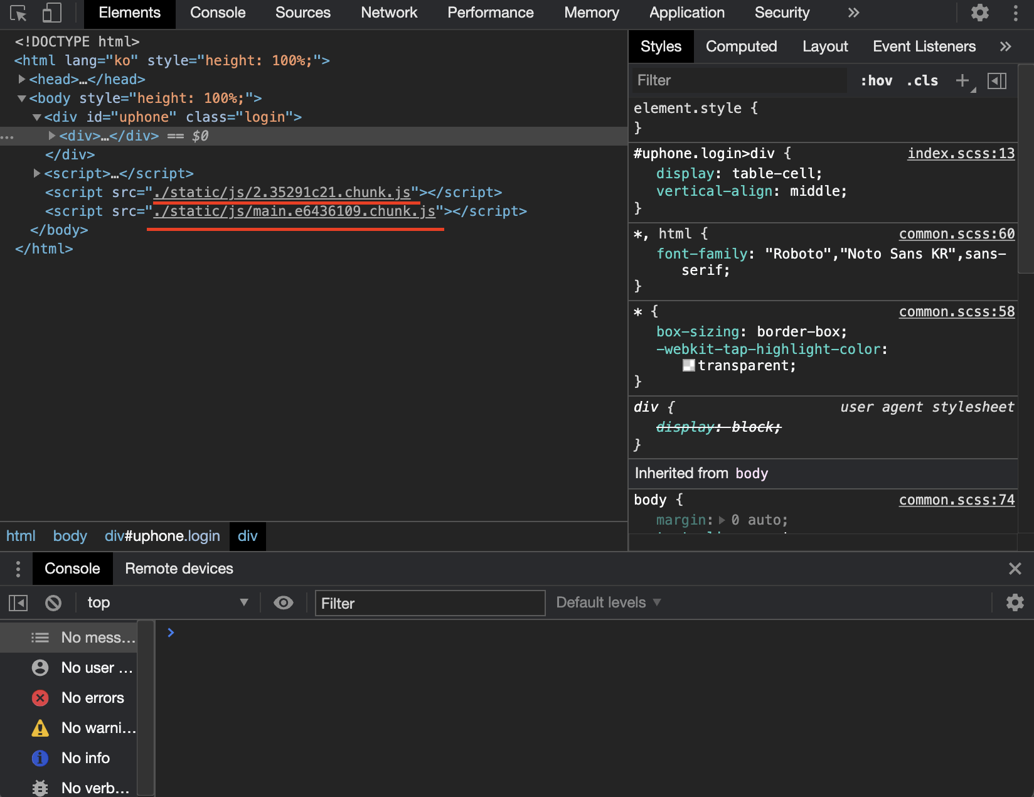Toggle the :hov element state pane
This screenshot has height=797, width=1034.
tap(877, 80)
